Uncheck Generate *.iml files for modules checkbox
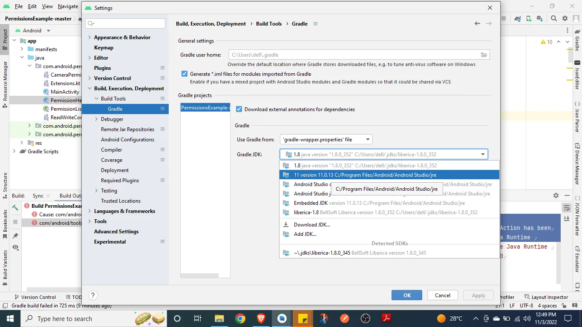 click(x=184, y=74)
